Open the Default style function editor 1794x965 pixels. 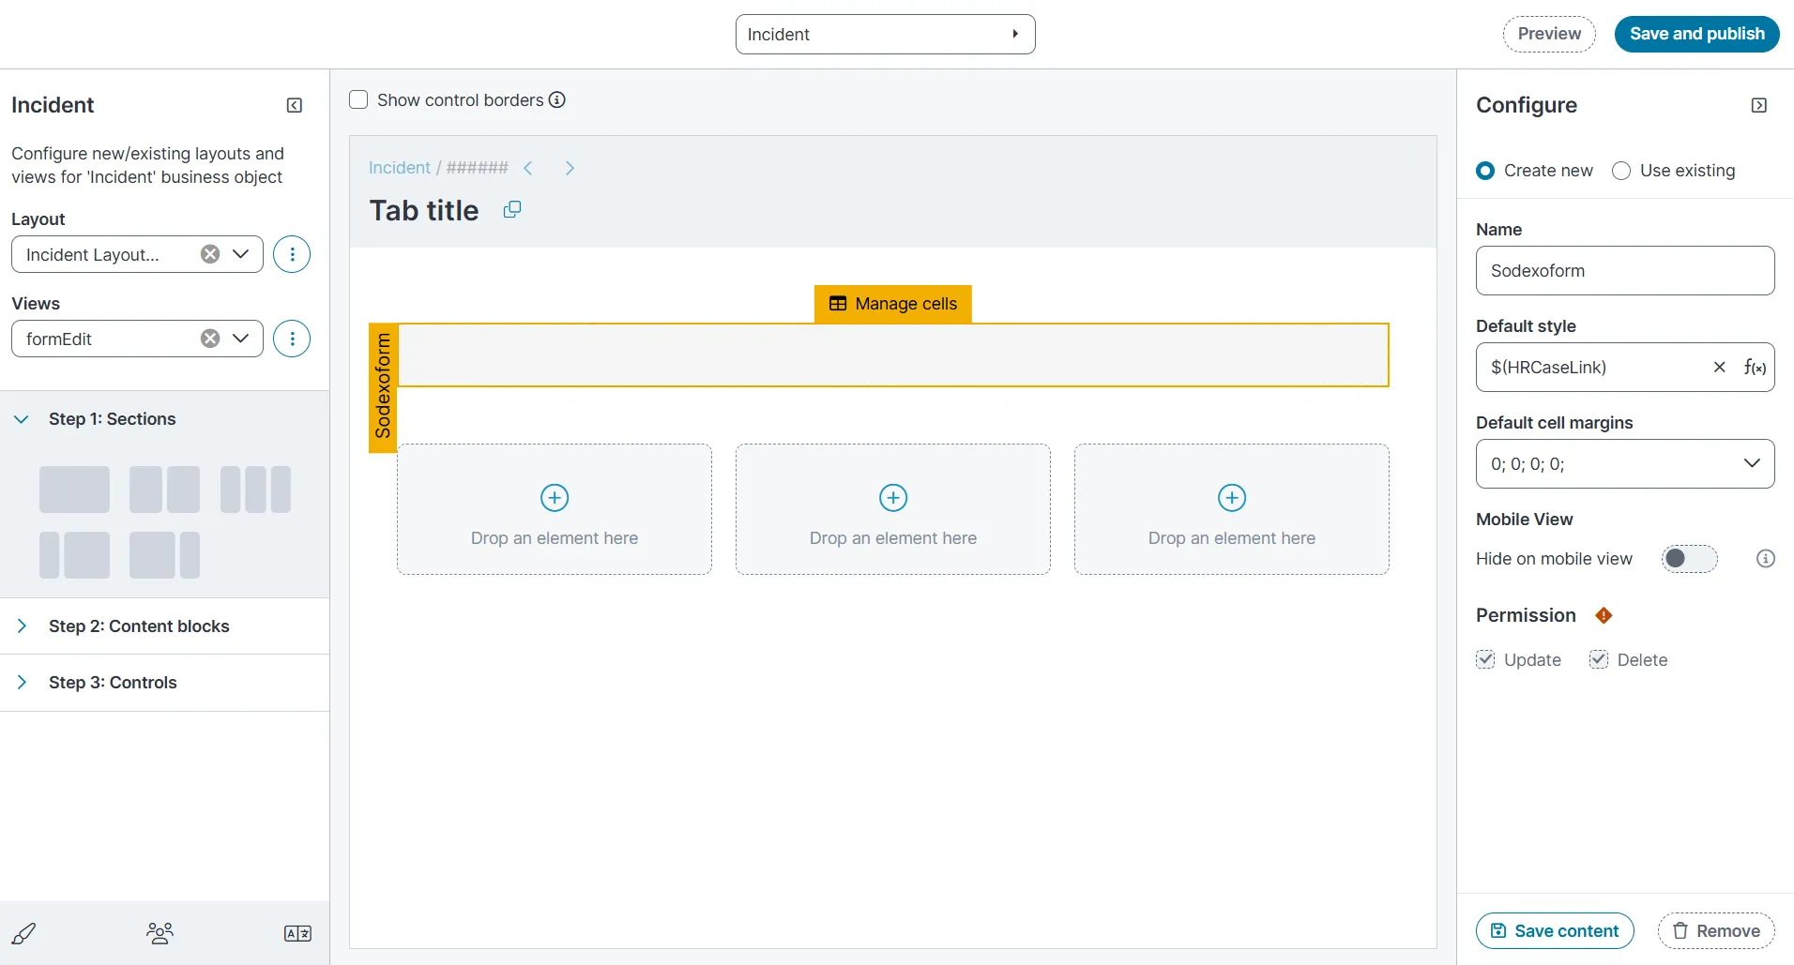pyautogui.click(x=1755, y=367)
